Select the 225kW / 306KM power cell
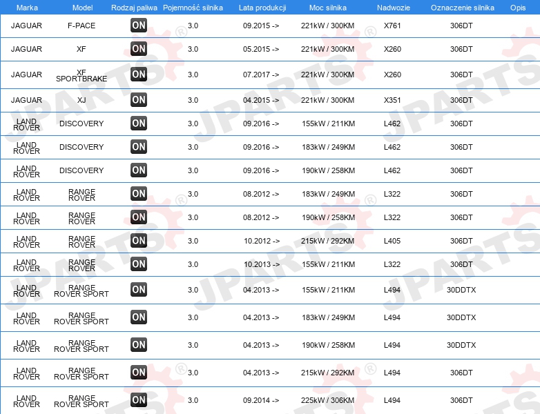The width and height of the screenshot is (540, 414). pos(327,400)
